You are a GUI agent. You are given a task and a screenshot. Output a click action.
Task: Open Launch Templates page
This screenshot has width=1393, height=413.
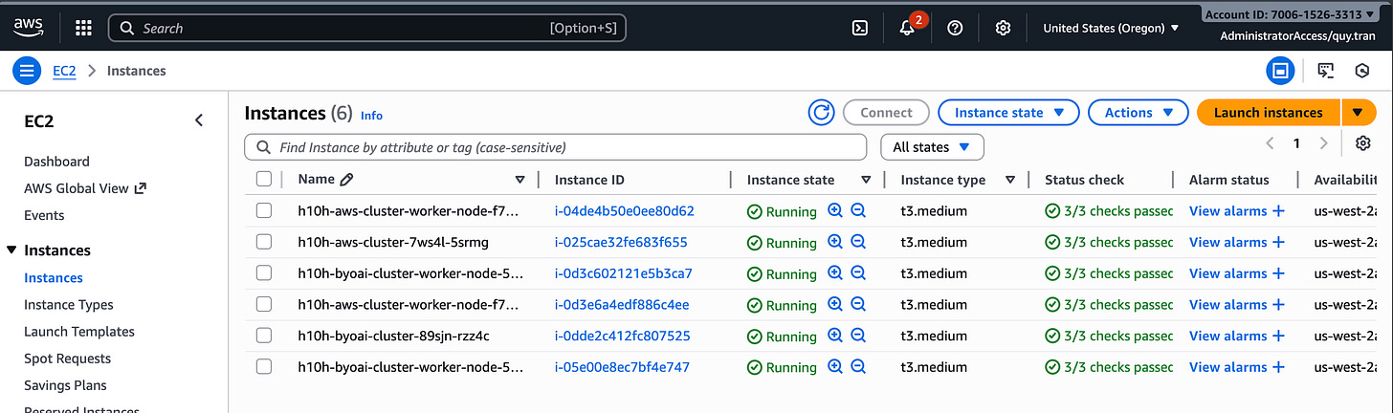coord(79,332)
